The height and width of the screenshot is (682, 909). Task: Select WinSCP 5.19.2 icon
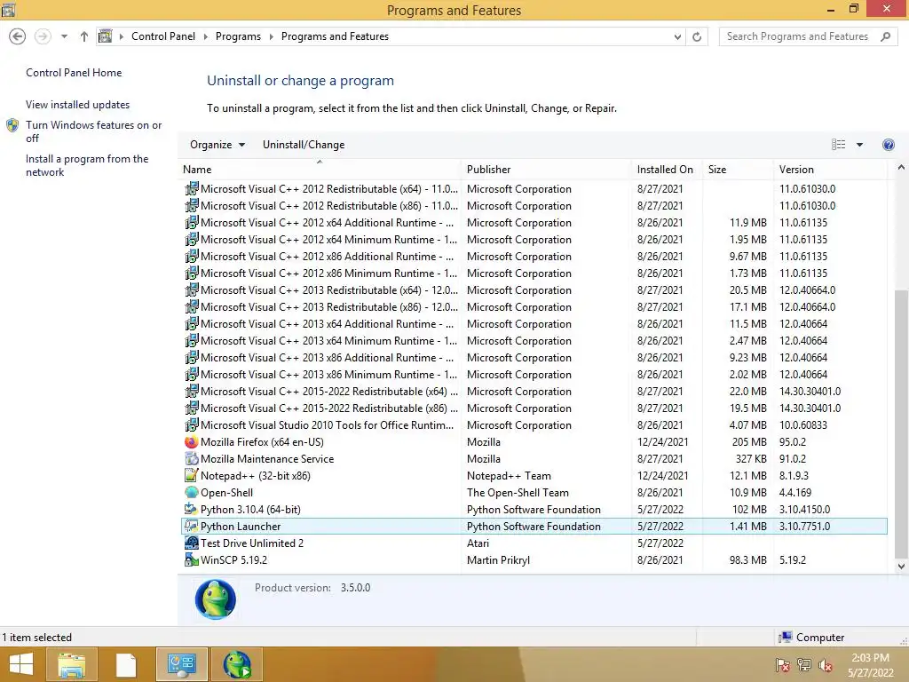click(x=192, y=559)
